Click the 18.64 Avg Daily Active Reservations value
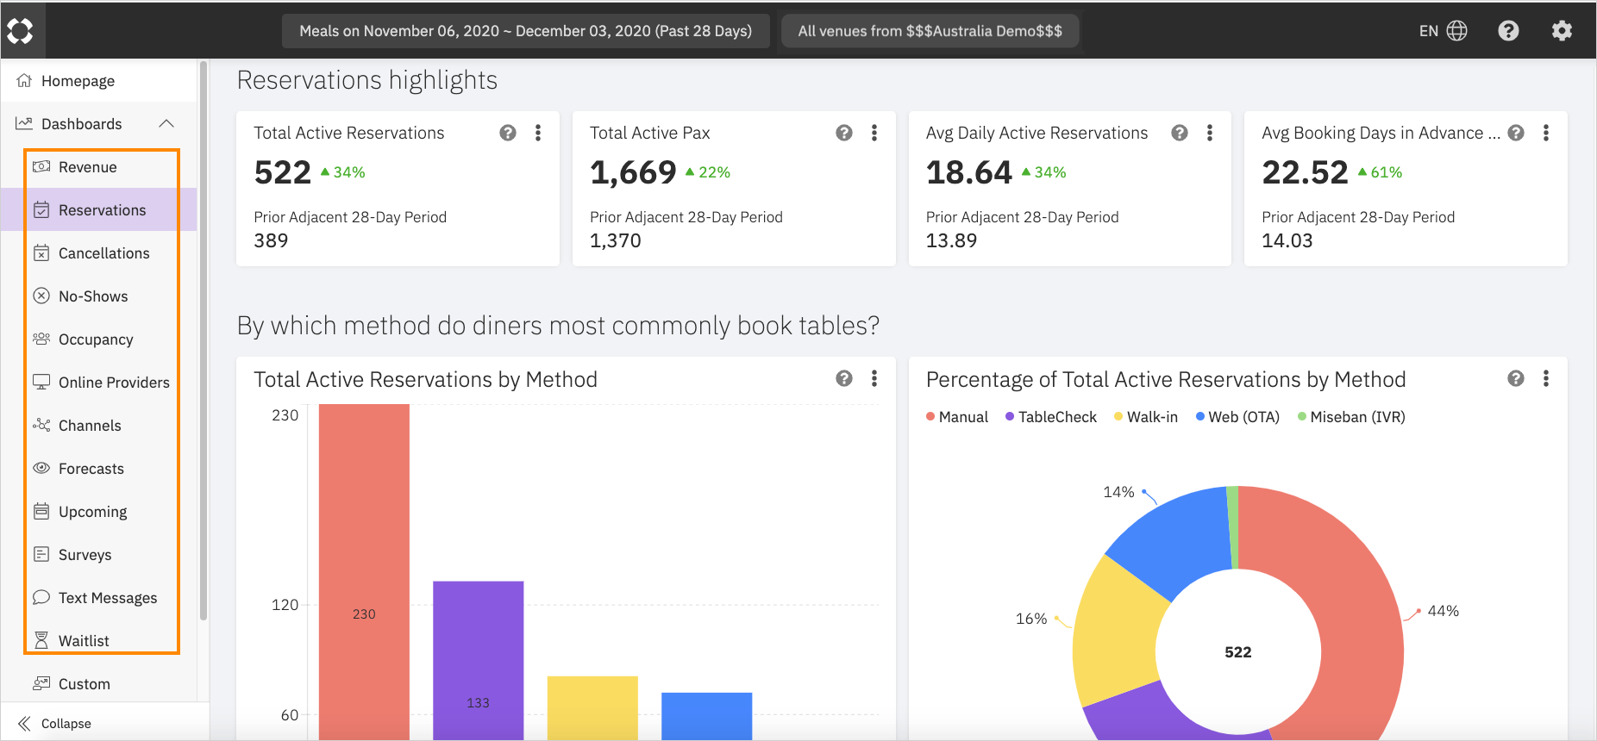This screenshot has height=741, width=1597. point(969,172)
